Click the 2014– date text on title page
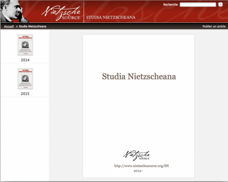Screen dimensions: 228x182 [138, 171]
